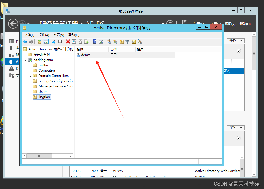The image size is (264, 189).
Task: Select the AD DS entry in Server Manager sidebar
Action: tap(13, 62)
